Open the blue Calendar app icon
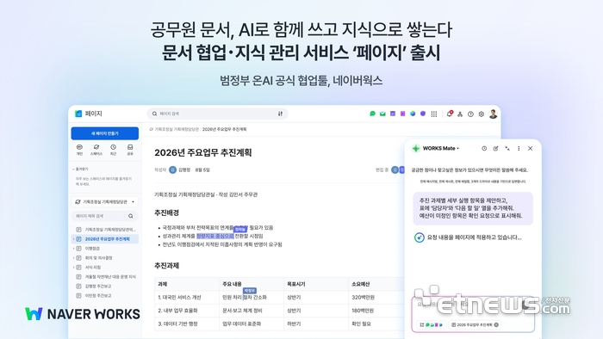 pos(393,114)
